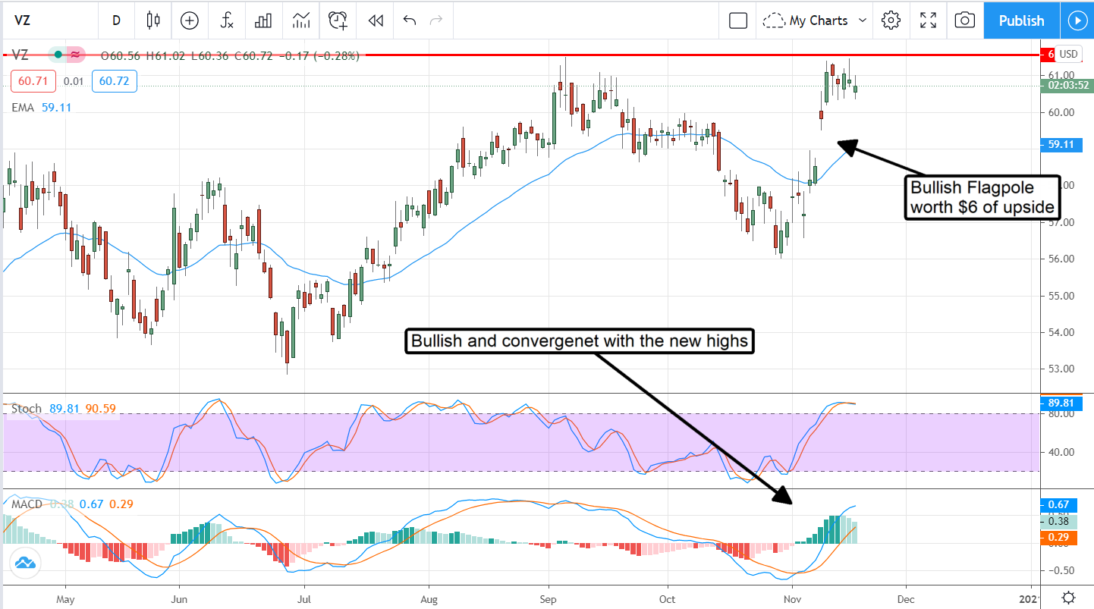Change the D daily interval
1094x609 pixels.
[x=116, y=20]
